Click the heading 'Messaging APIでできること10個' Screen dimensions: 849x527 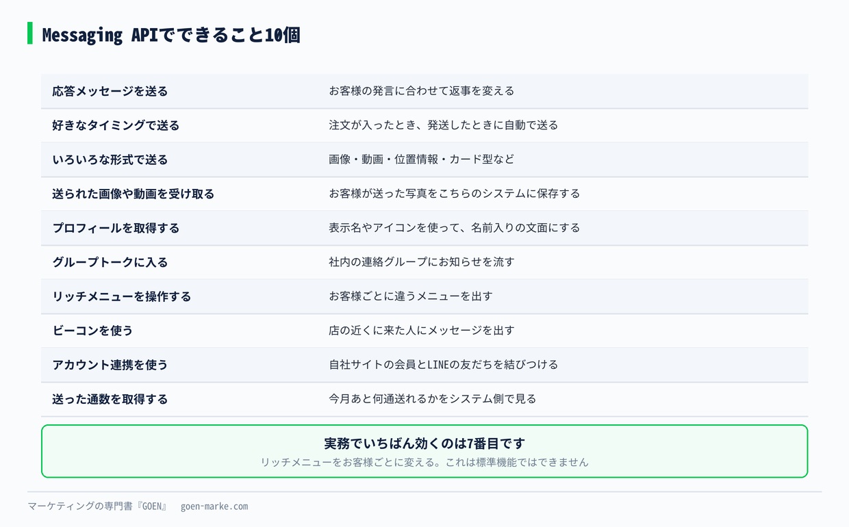[171, 35]
